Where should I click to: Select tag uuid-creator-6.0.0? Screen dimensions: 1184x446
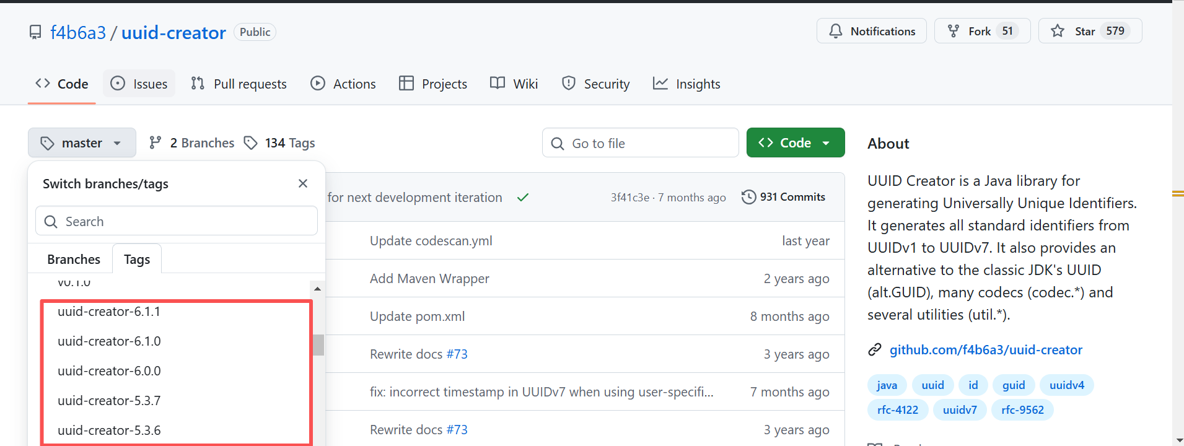tap(109, 371)
